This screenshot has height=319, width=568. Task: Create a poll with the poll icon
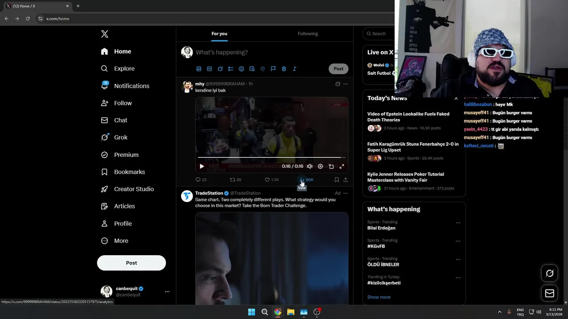click(231, 69)
